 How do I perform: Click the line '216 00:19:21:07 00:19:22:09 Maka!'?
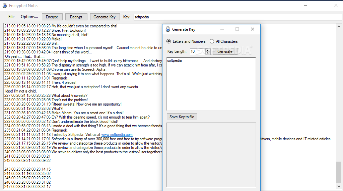33,39
